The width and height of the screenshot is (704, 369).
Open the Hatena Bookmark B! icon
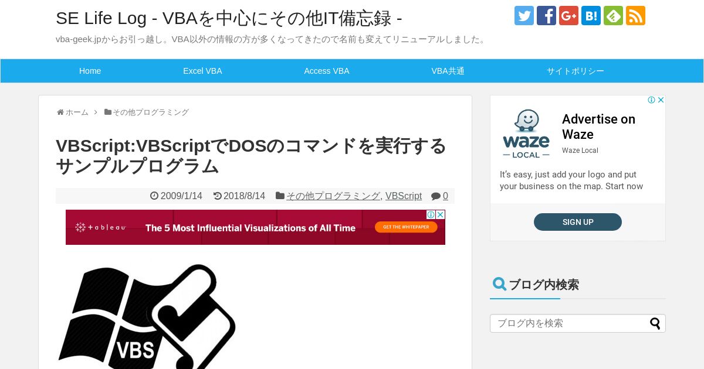591,16
